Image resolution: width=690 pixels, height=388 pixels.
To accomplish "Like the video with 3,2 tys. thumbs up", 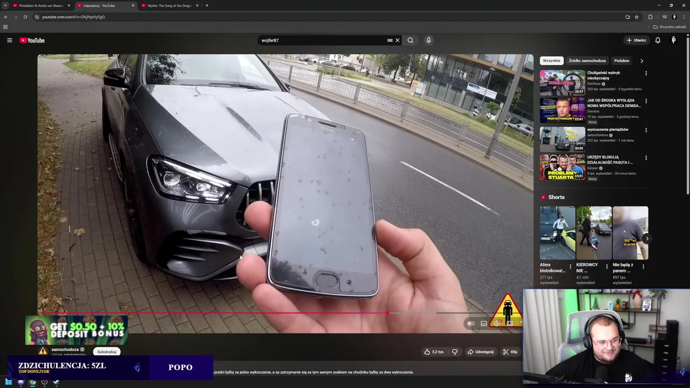I will pos(434,352).
